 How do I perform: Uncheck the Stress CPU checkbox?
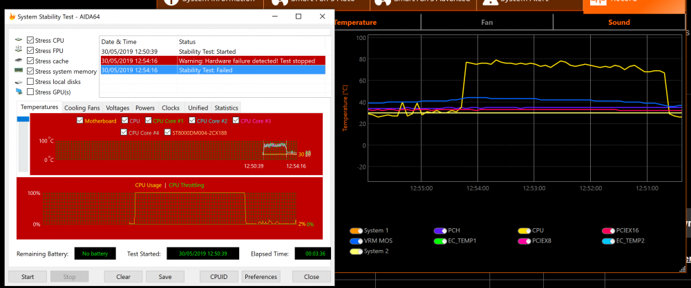30,40
